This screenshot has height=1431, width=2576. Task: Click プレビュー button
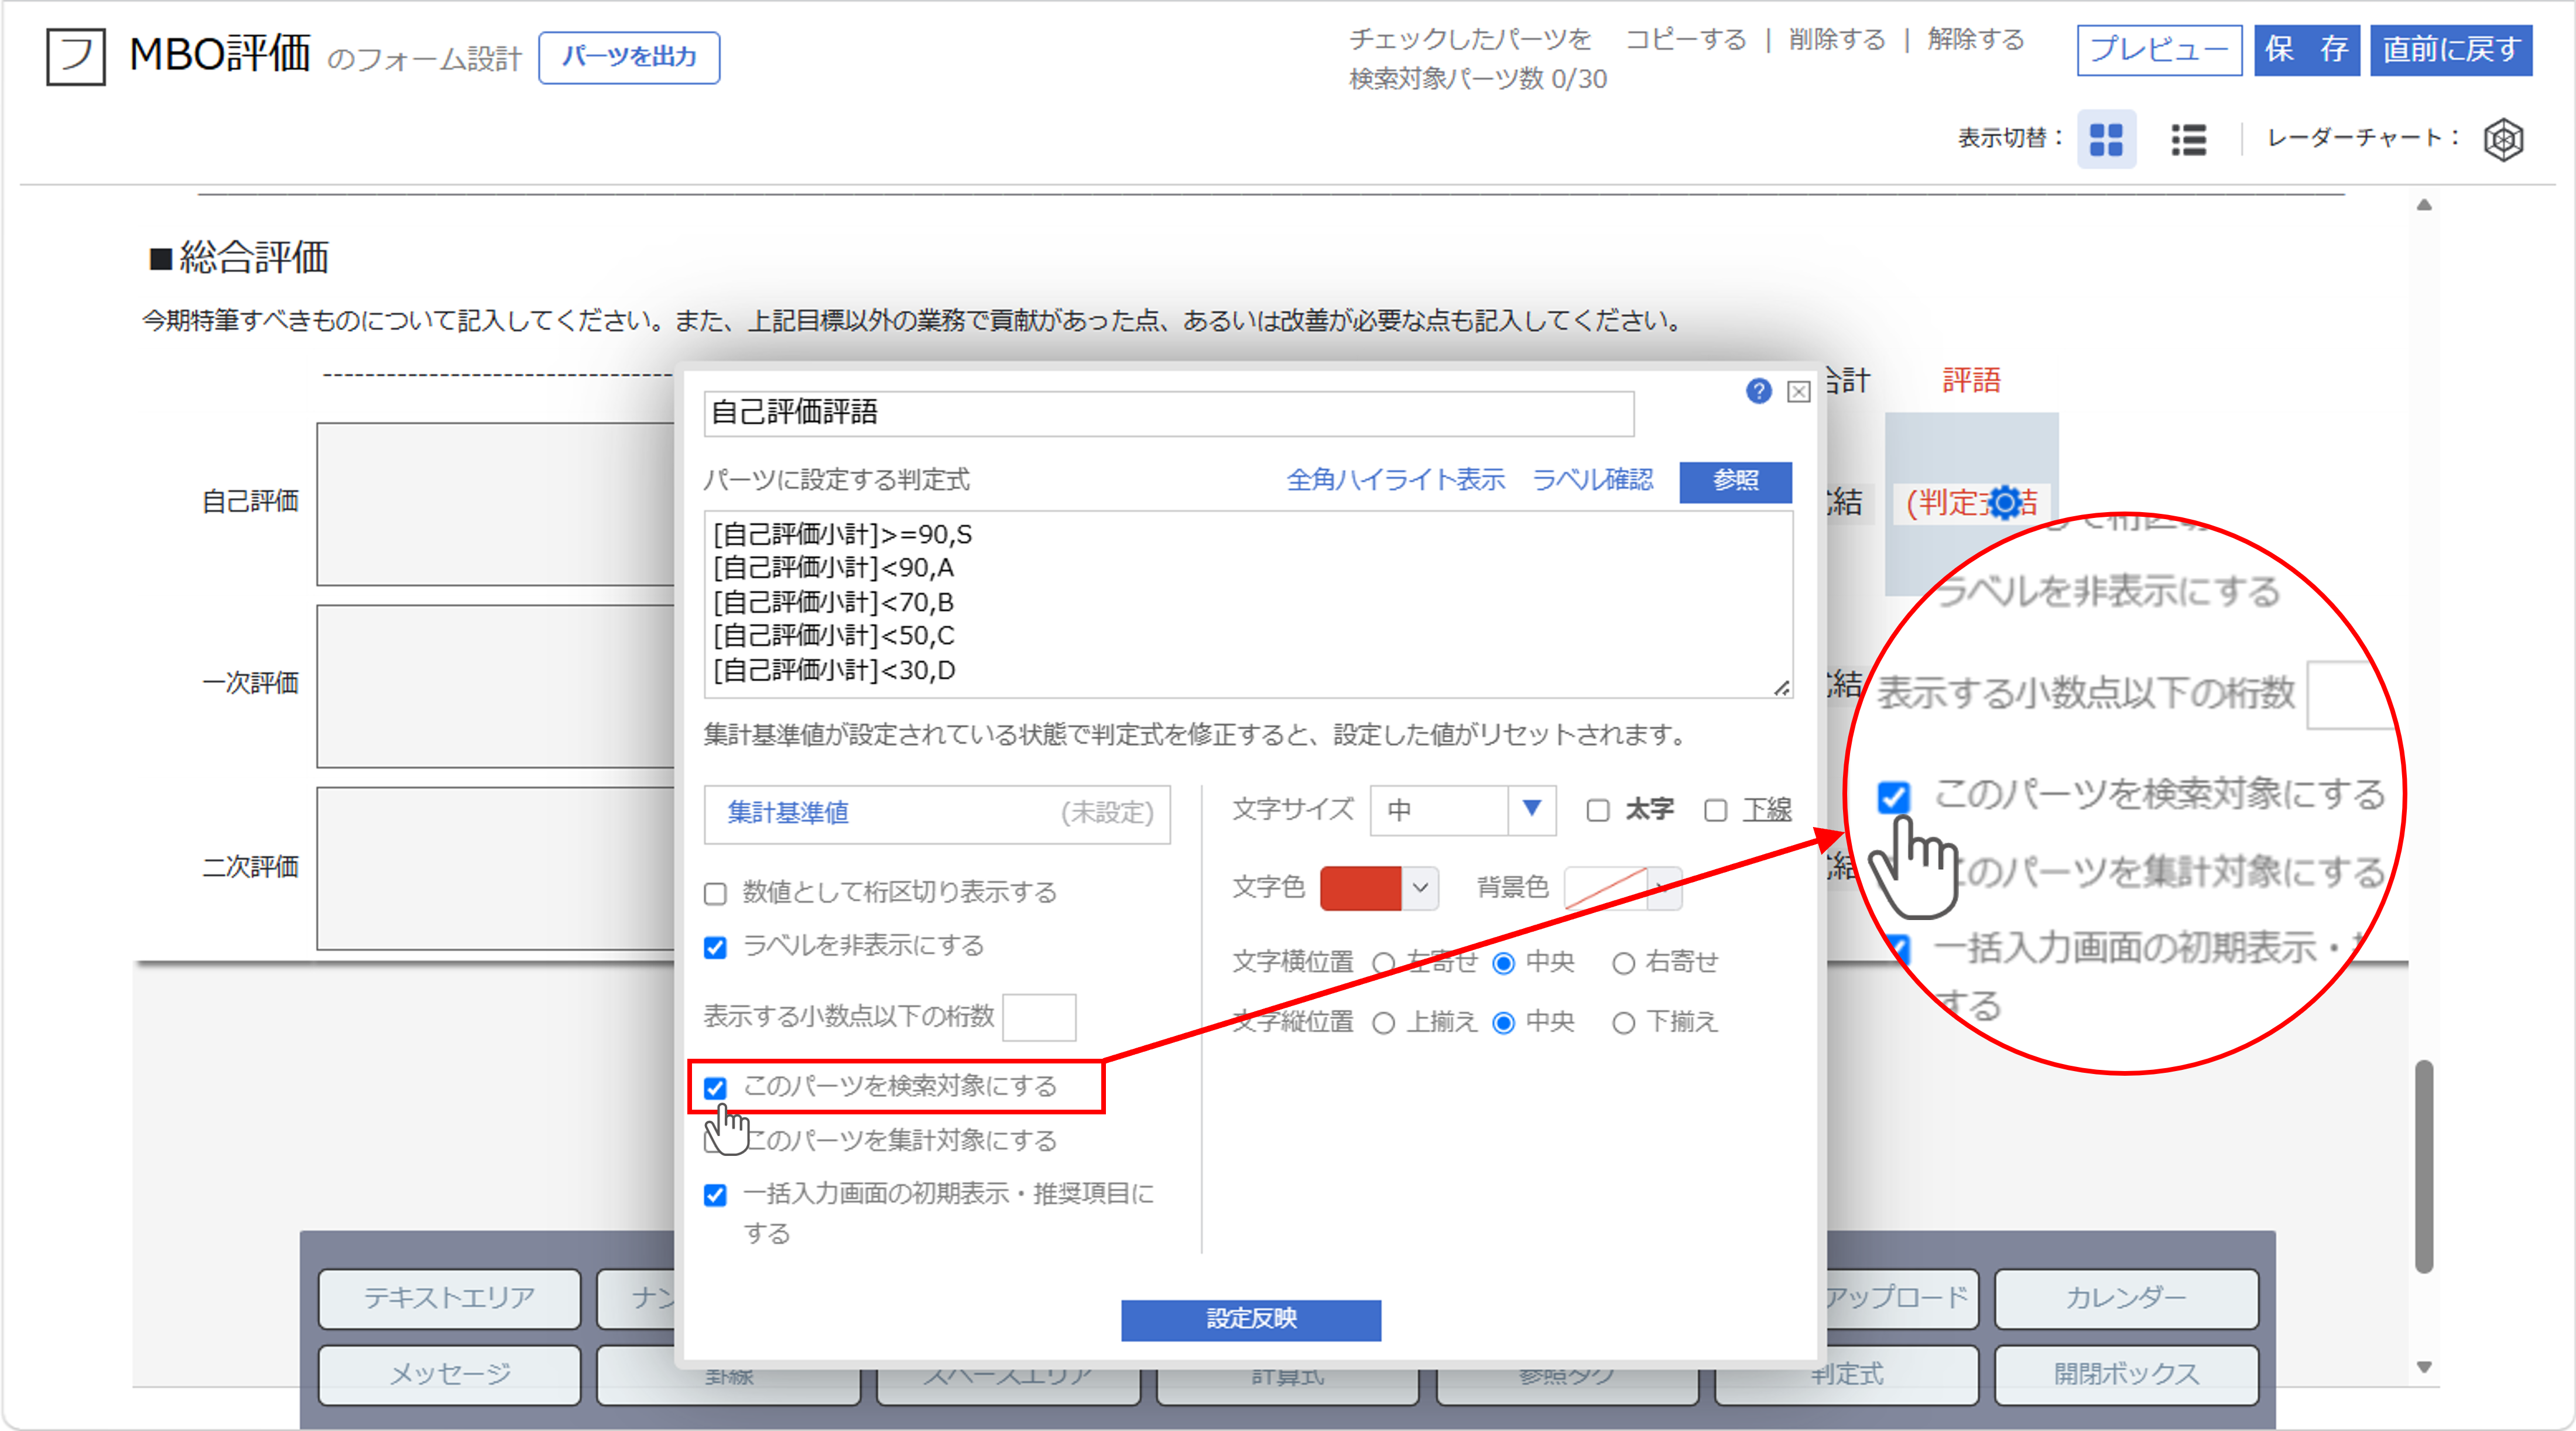[x=2159, y=50]
